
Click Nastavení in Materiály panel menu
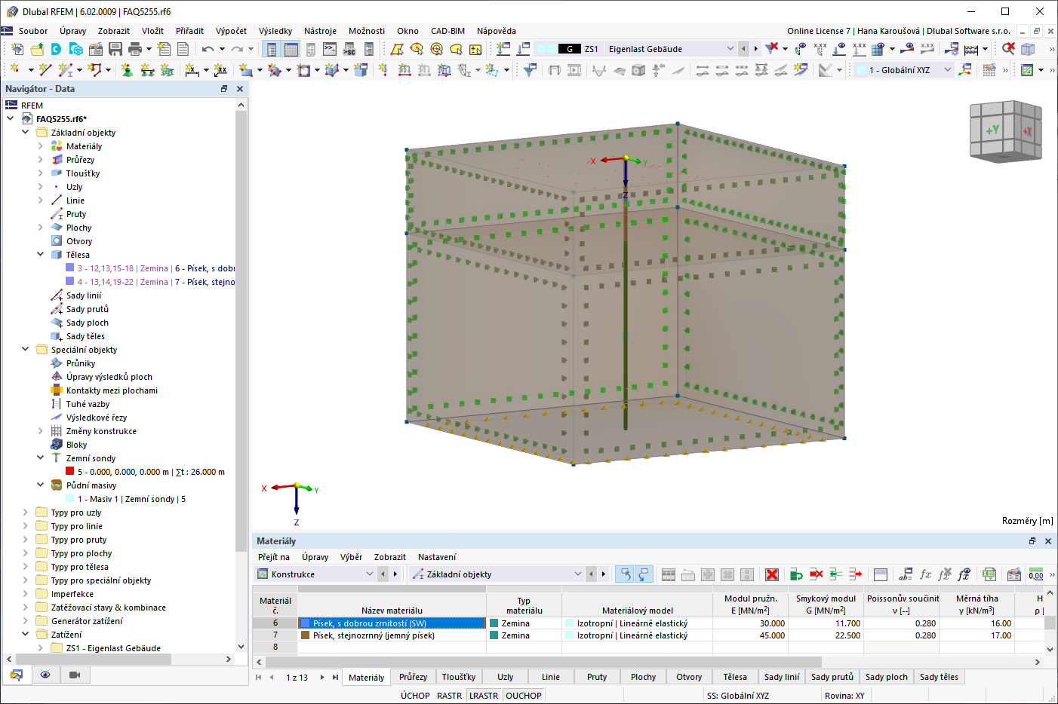[437, 557]
